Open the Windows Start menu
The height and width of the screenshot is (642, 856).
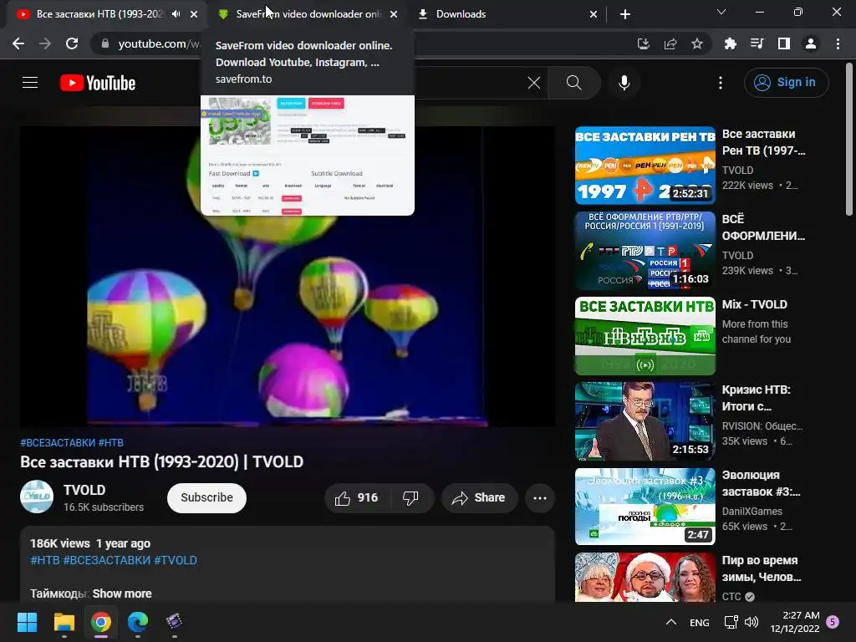pos(27,622)
